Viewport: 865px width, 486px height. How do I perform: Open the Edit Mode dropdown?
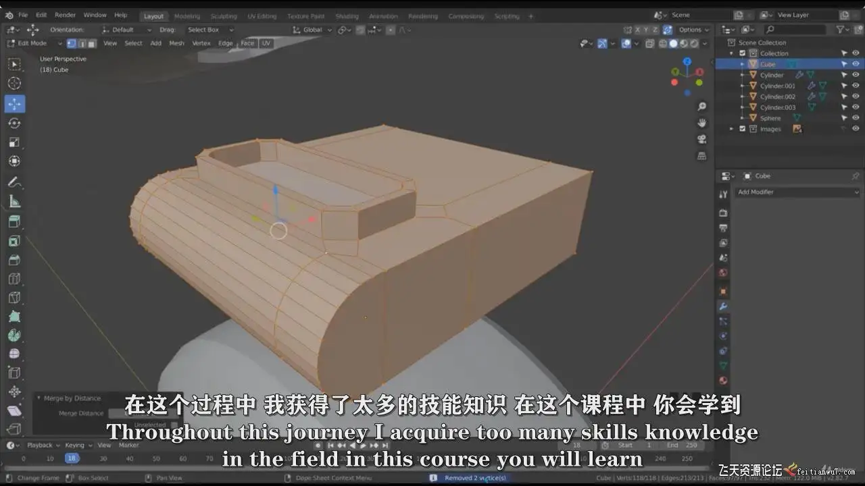coord(34,43)
